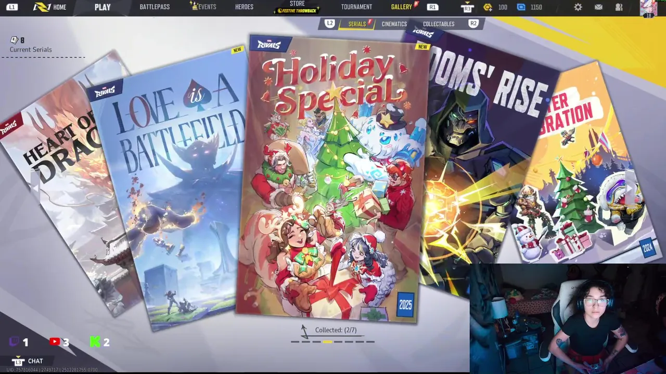Image resolution: width=666 pixels, height=374 pixels.
Task: Click the L2 button prompt
Action: click(x=330, y=23)
